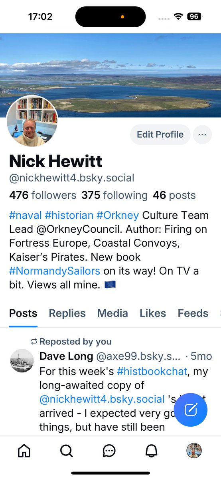The height and width of the screenshot is (479, 221).
Task: Open the three-dot profile options menu
Action: tap(202, 135)
